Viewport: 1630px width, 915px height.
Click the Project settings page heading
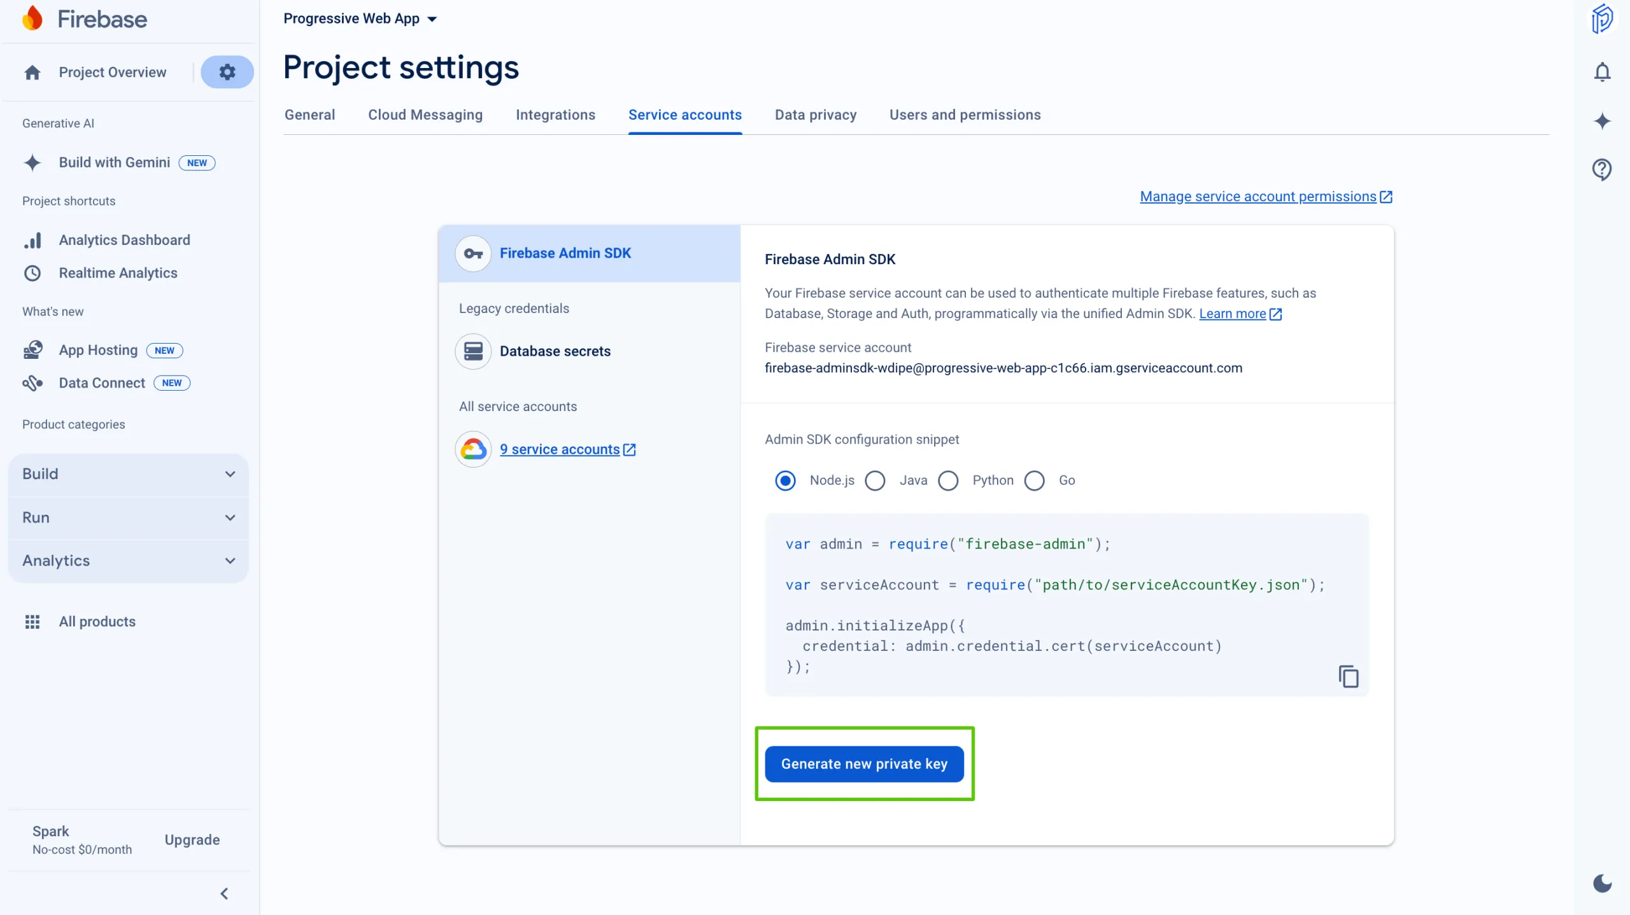pyautogui.click(x=400, y=67)
